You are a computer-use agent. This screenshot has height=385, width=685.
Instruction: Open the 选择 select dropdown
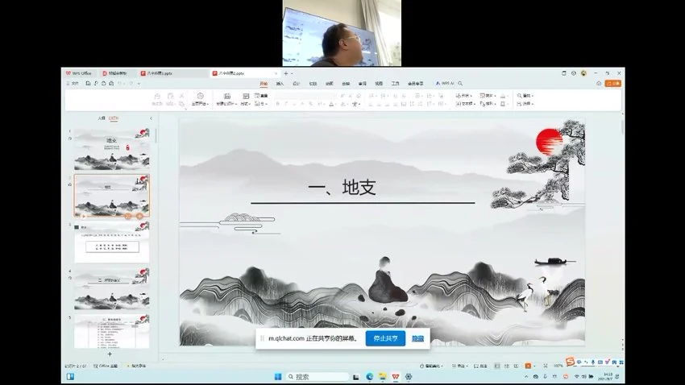tap(525, 104)
